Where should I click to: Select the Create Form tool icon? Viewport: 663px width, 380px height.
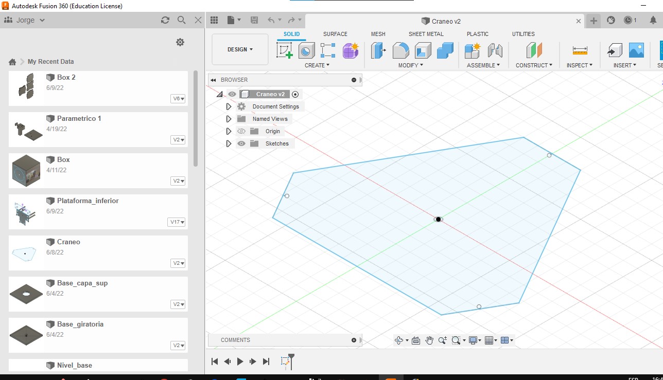[x=351, y=50]
